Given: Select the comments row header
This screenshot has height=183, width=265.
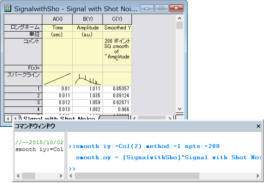Looking at the screenshot, I should [x=23, y=51].
